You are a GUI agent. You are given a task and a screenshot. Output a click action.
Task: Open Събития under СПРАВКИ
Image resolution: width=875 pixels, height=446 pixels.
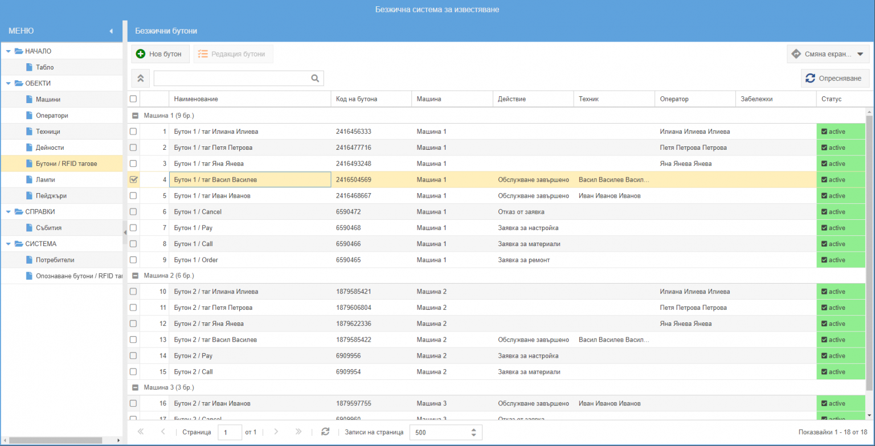click(48, 228)
